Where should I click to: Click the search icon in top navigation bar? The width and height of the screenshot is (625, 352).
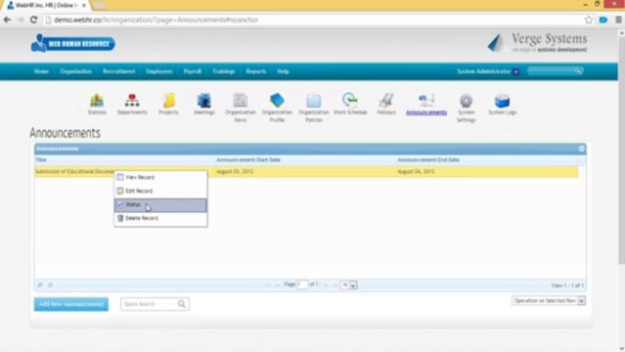578,71
